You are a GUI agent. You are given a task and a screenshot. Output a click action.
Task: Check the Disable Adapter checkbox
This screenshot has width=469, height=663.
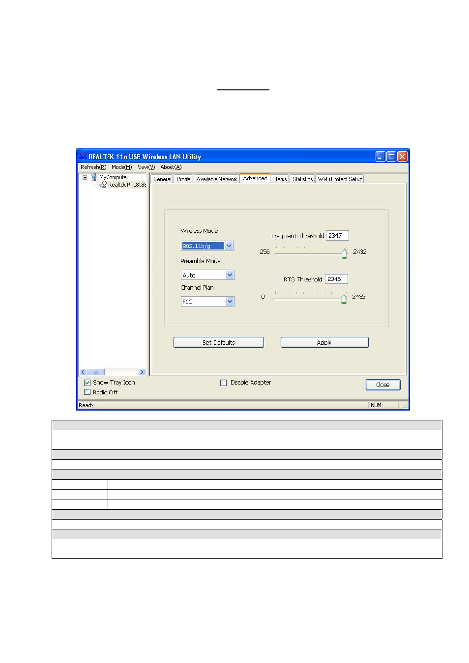224,383
